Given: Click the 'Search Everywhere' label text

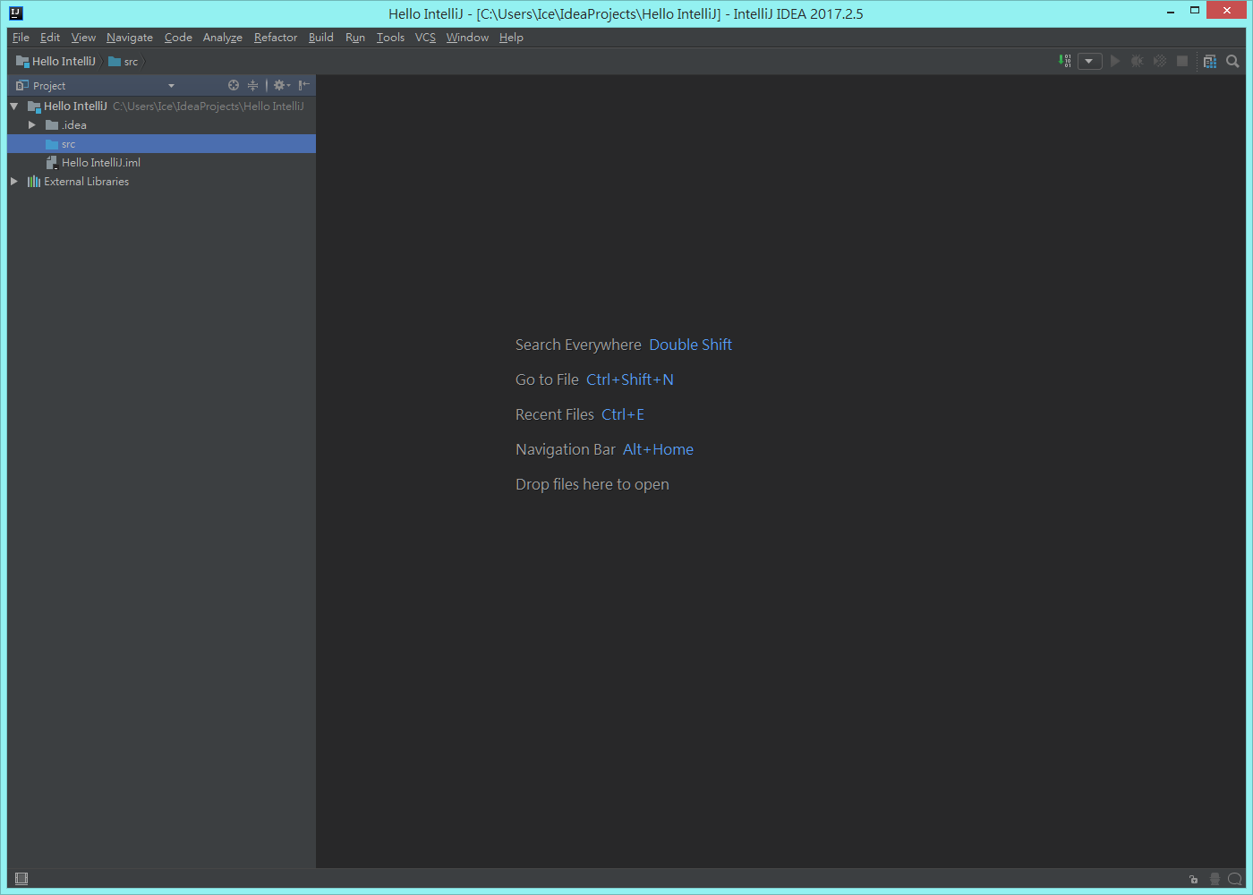Looking at the screenshot, I should coord(578,345).
